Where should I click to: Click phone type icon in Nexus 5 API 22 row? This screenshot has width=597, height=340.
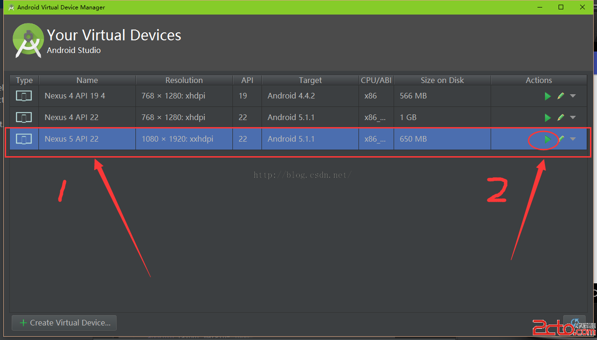click(x=24, y=139)
